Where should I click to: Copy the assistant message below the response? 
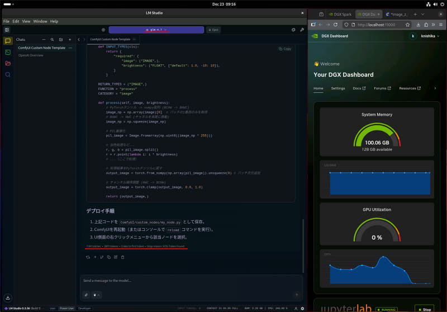pos(108,257)
